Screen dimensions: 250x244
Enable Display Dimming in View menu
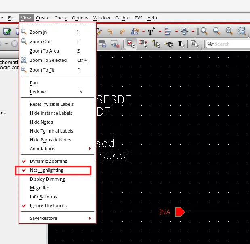point(57,179)
